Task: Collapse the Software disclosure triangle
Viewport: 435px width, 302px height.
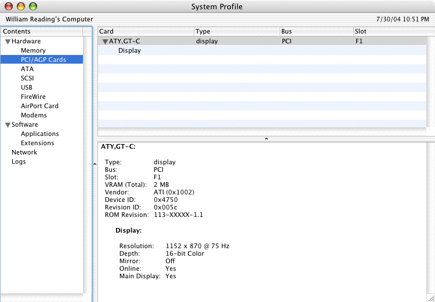Action: click(8, 125)
